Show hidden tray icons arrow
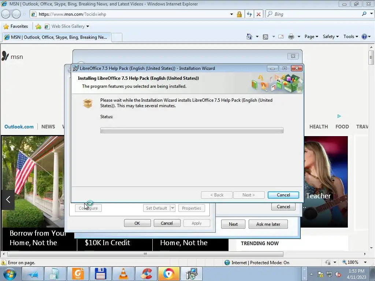This screenshot has width=375, height=281. 311,274
